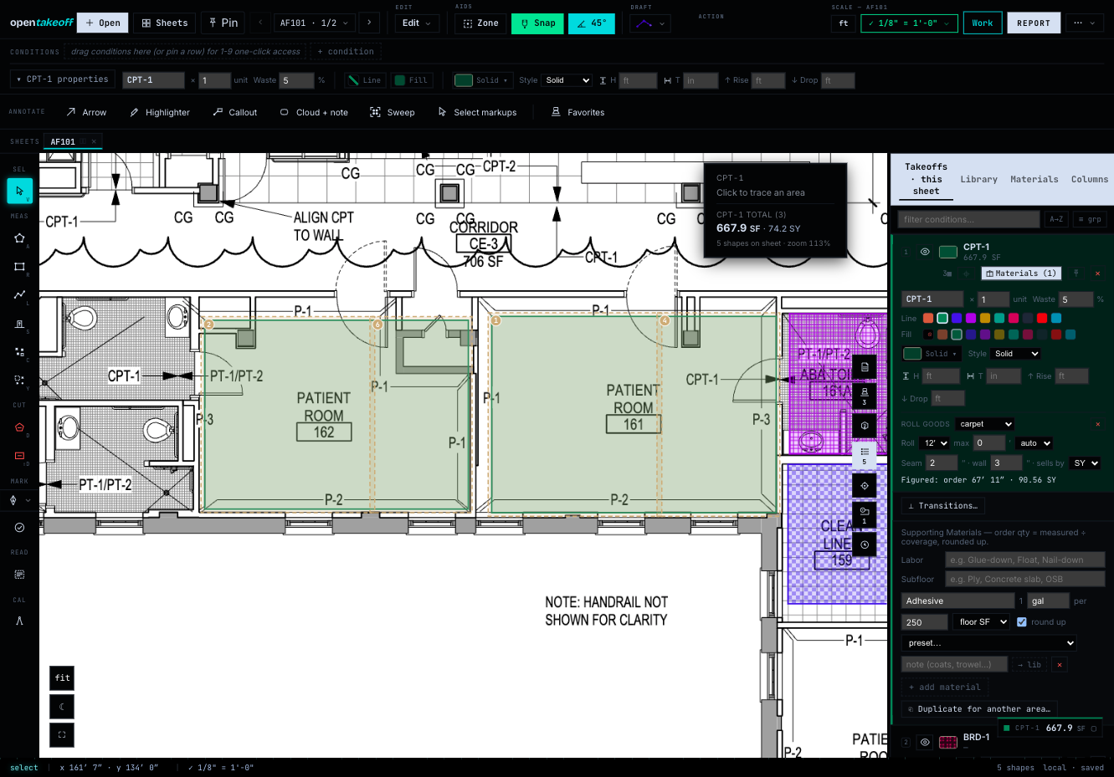Switch to the Columns tab
Viewport: 1114px width, 777px height.
click(x=1089, y=179)
